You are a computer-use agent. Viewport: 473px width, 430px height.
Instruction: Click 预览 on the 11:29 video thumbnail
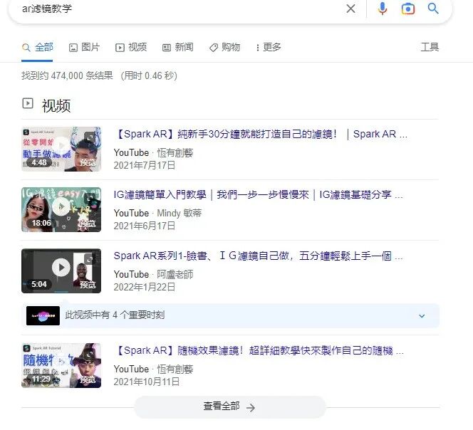point(88,379)
